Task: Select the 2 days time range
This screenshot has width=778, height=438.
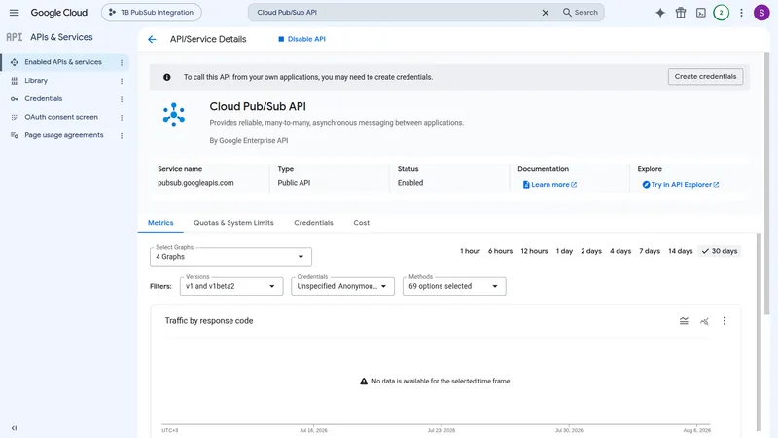Action: [x=591, y=251]
